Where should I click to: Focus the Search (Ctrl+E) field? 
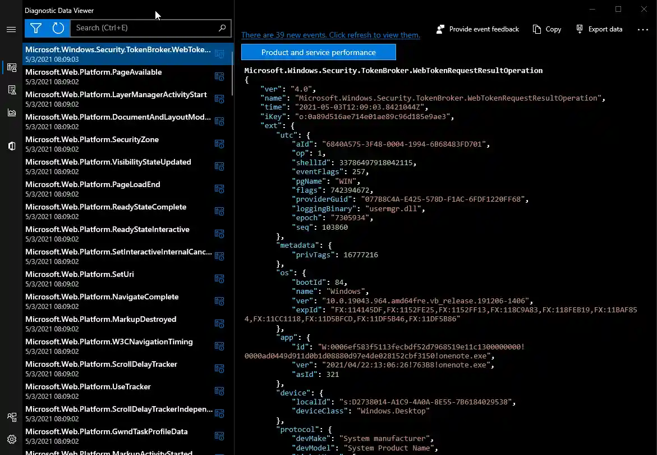pyautogui.click(x=143, y=28)
